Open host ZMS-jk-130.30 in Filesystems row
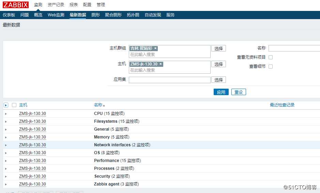Image resolution: width=320 pixels, height=193 pixels. (x=32, y=121)
